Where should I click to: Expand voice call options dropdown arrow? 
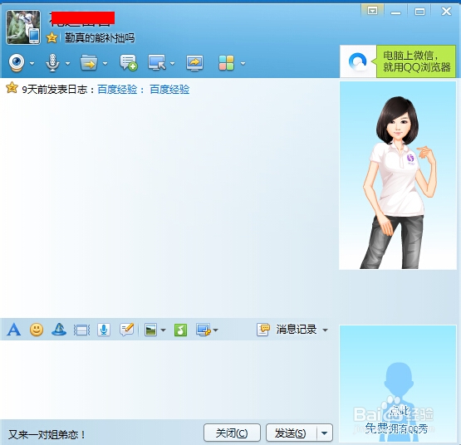coord(67,63)
